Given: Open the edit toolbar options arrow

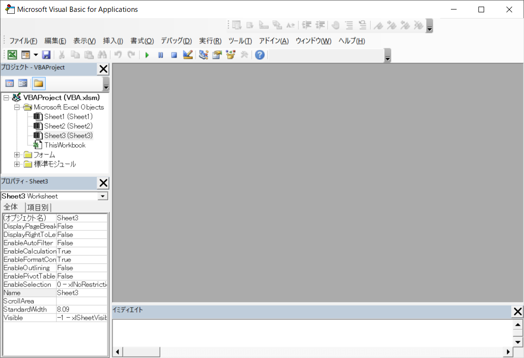Looking at the screenshot, I should click(430, 26).
